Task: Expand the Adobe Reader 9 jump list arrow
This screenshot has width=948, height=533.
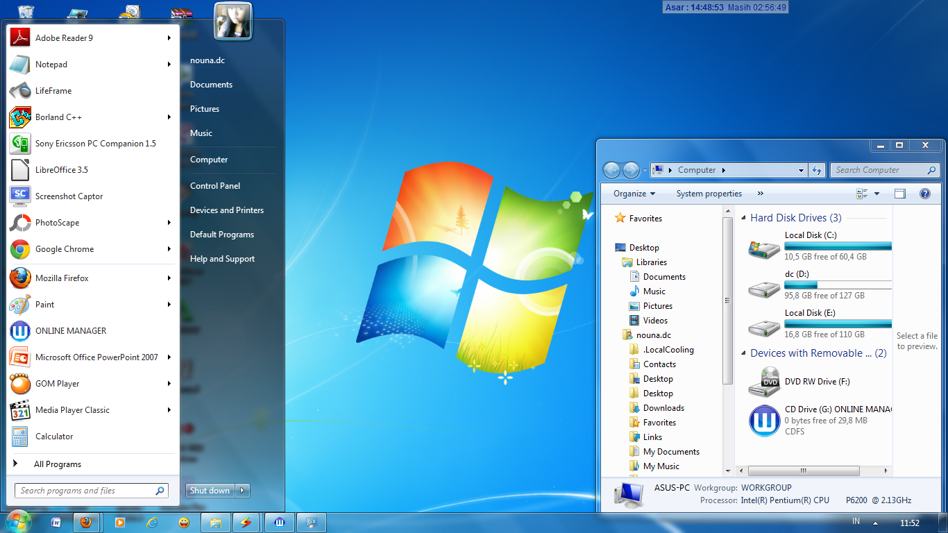Action: click(x=169, y=38)
